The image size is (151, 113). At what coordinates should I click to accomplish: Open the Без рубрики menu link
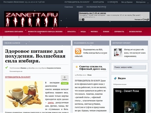point(127,2)
